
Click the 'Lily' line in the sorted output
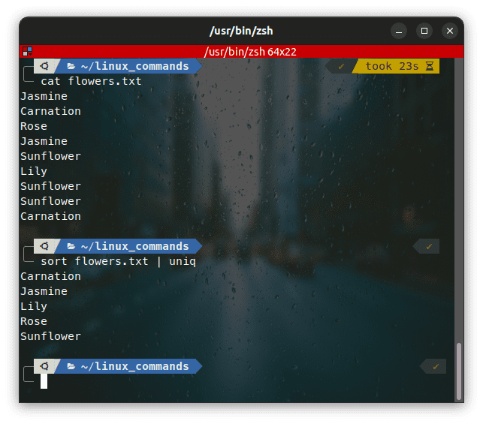(x=34, y=306)
